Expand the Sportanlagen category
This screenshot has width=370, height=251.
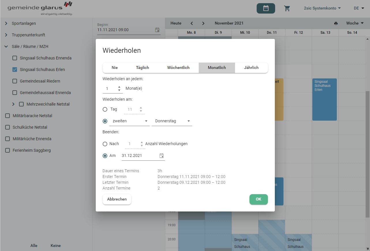coord(6,23)
